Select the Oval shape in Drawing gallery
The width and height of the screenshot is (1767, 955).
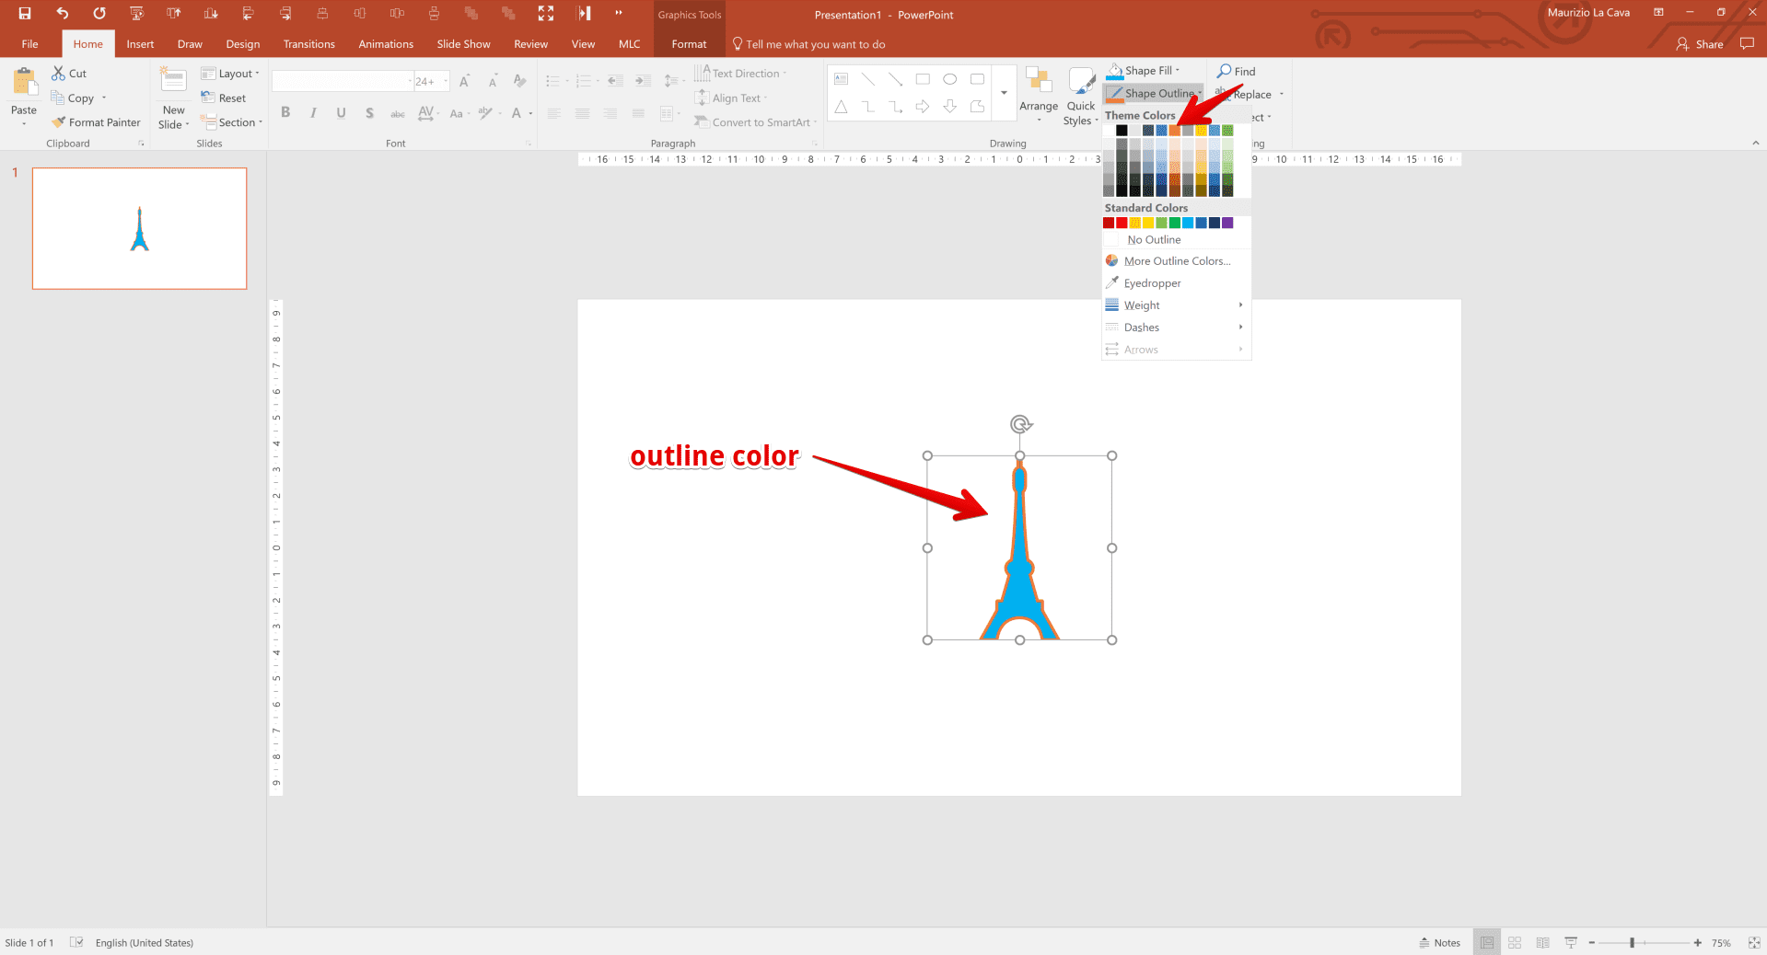[x=950, y=79]
